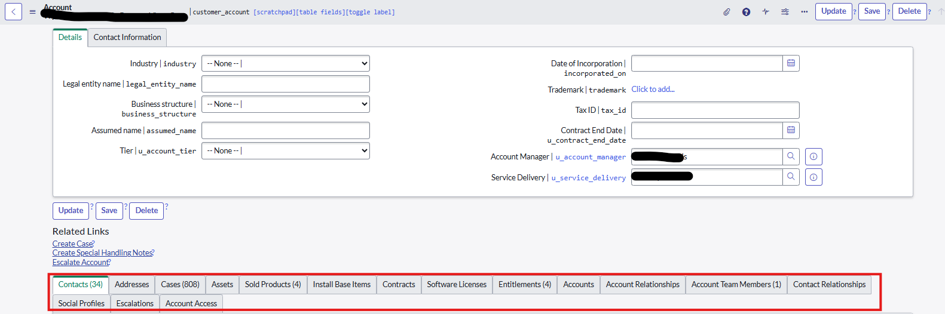Search Service Delivery with the lookup icon
This screenshot has width=945, height=314.
pyautogui.click(x=791, y=177)
